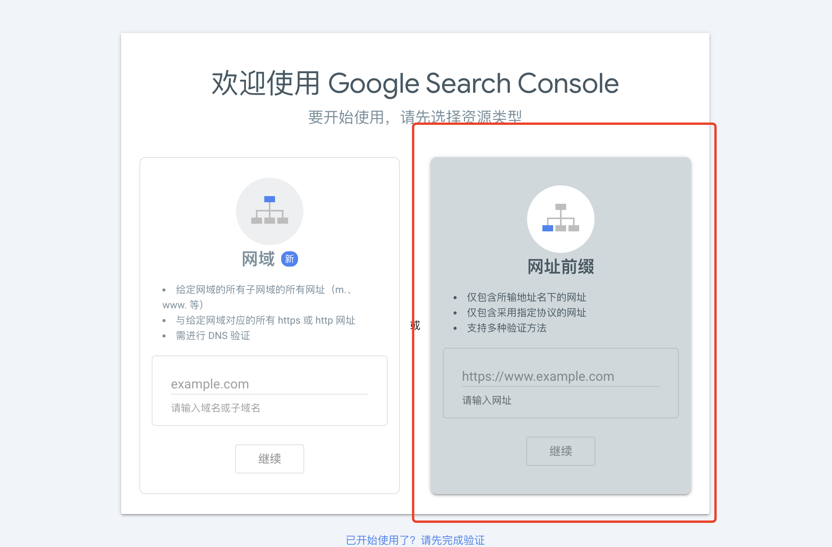Focus the example.com domain input field
The image size is (832, 547).
click(x=270, y=384)
